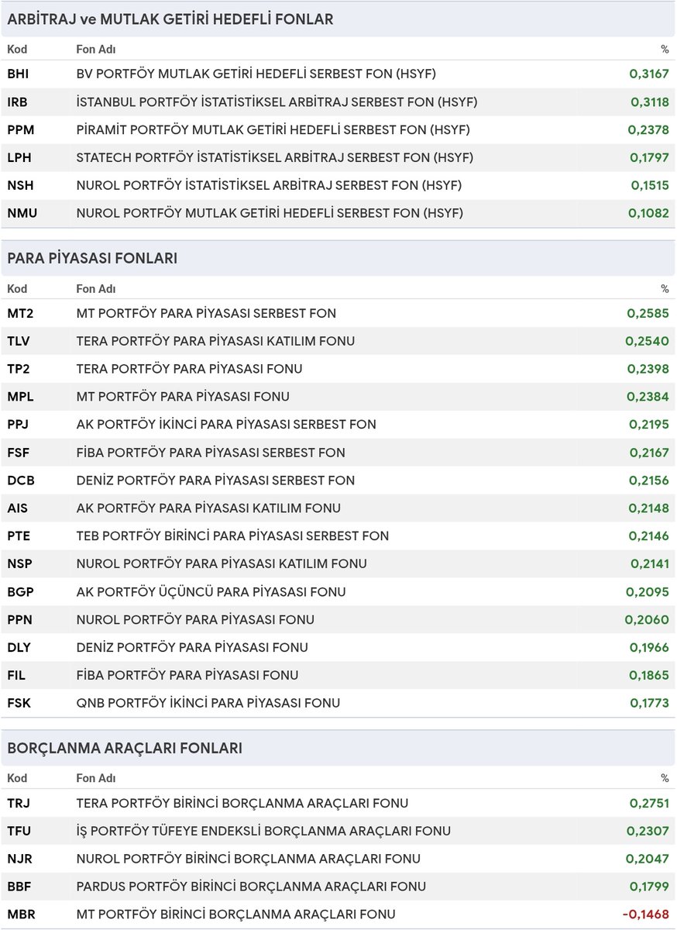Select DENİZ PORTFÖY PARA PİYASASI FONU row
The width and height of the screenshot is (677, 930).
tap(338, 648)
